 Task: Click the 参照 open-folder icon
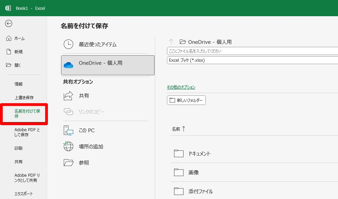[68, 163]
